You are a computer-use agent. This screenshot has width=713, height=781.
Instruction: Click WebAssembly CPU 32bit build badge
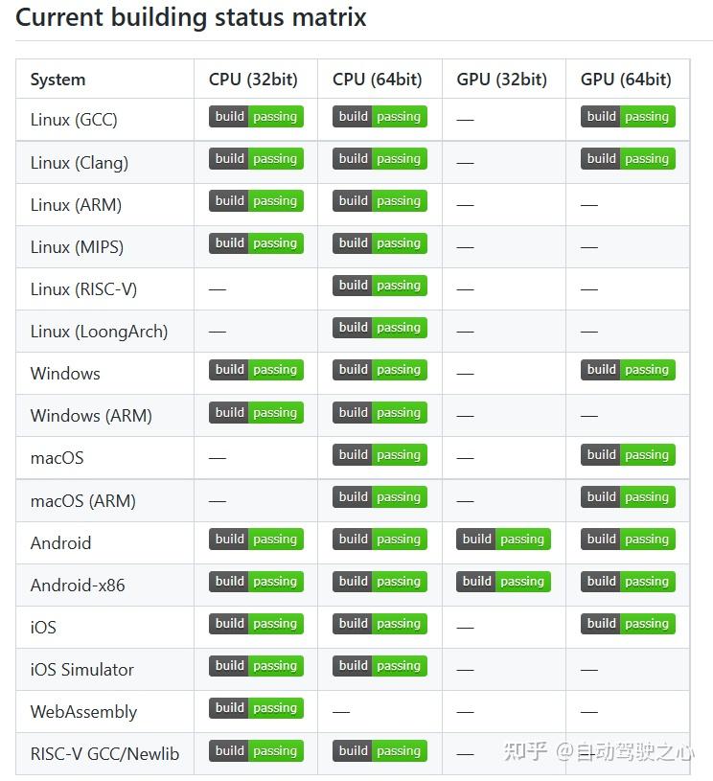(x=256, y=708)
